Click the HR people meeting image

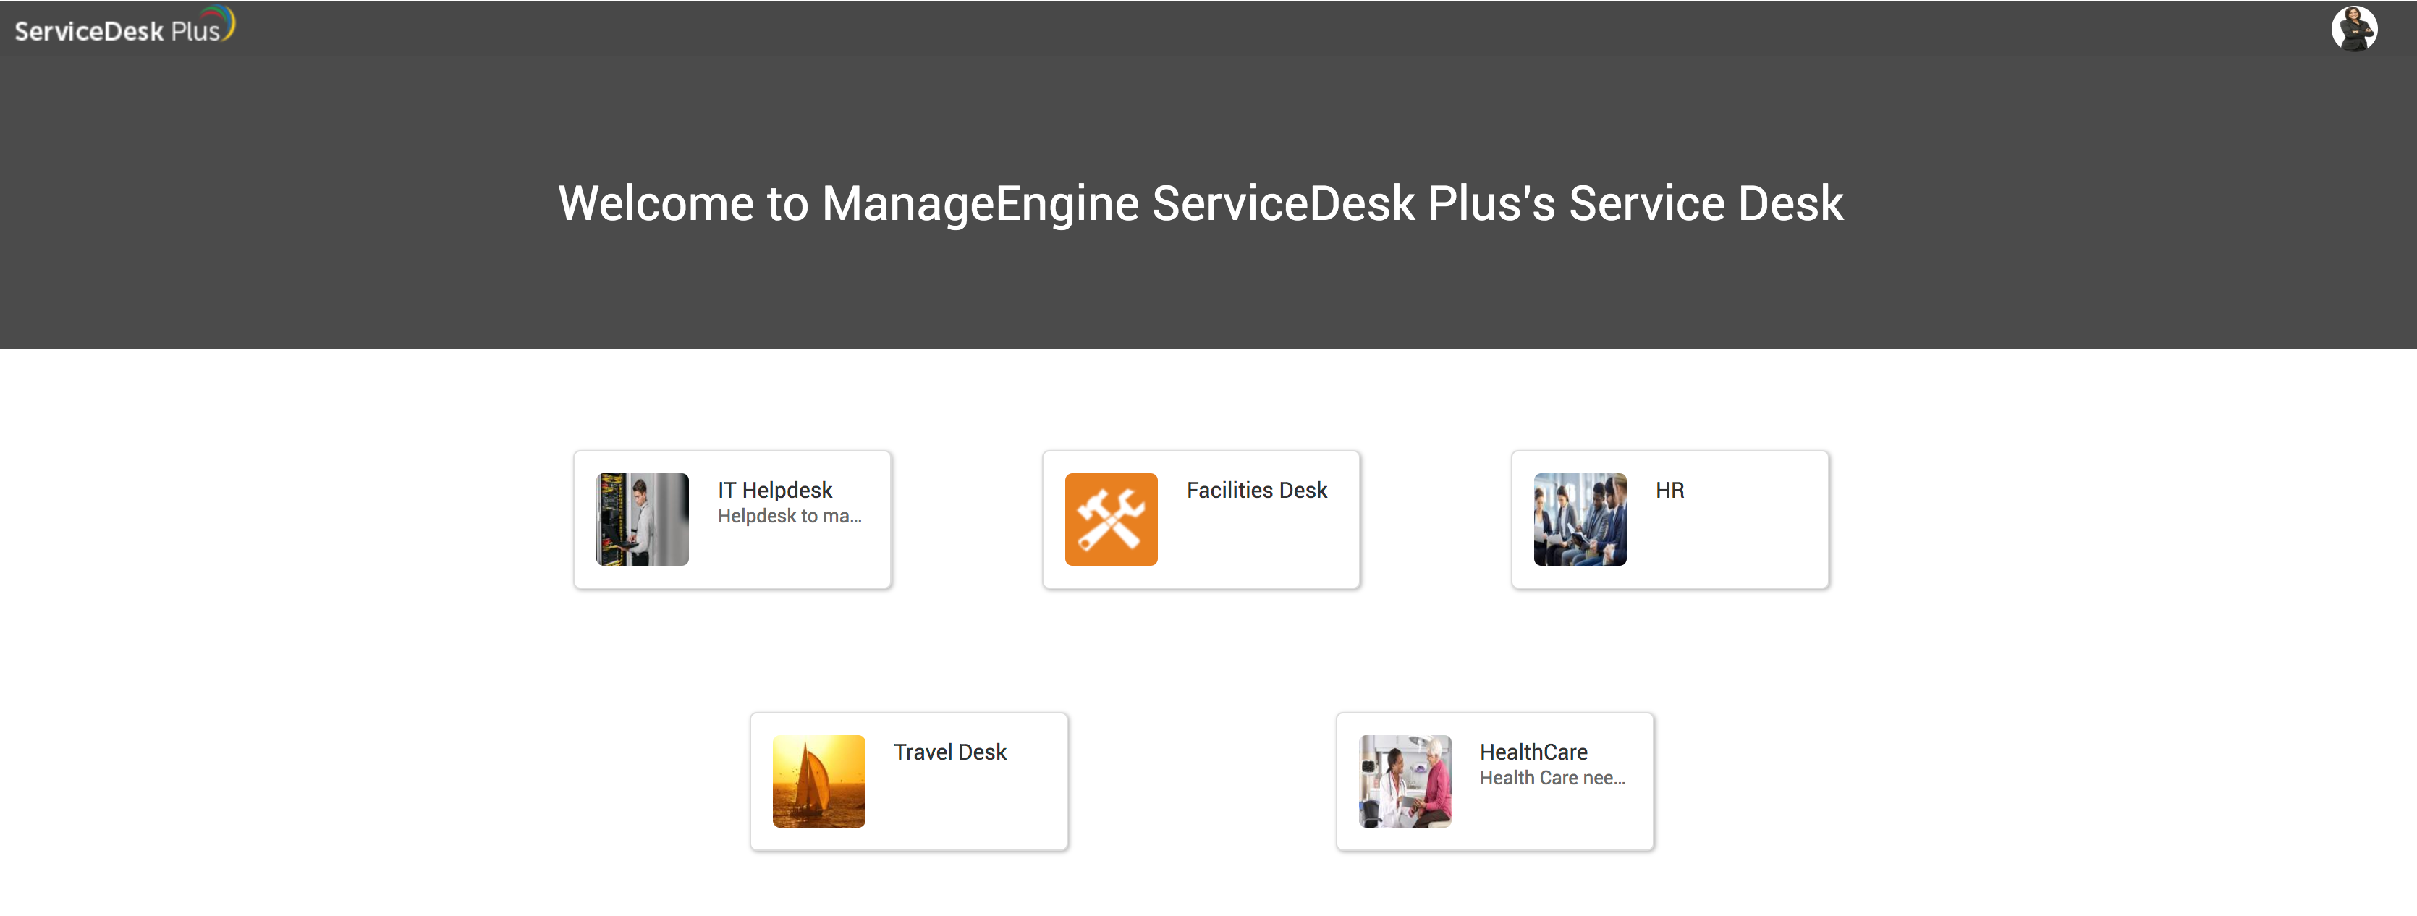[x=1579, y=519]
